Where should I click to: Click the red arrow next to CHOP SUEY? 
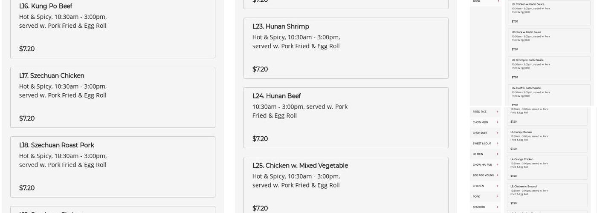[498, 133]
